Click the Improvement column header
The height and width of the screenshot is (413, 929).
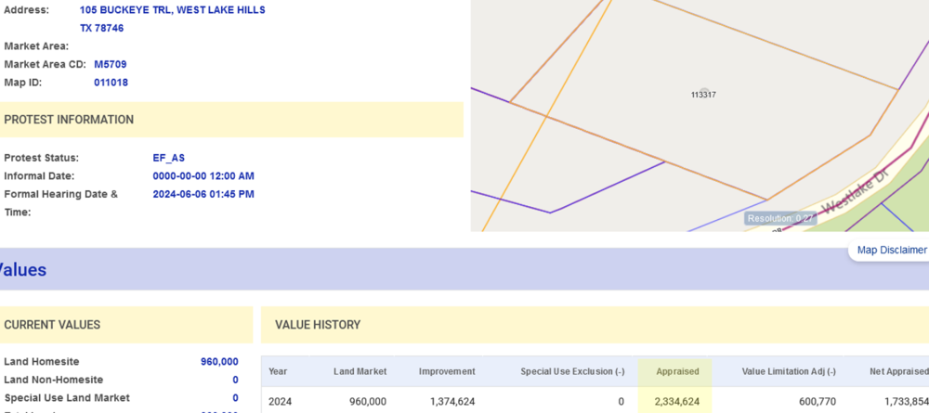pyautogui.click(x=447, y=371)
